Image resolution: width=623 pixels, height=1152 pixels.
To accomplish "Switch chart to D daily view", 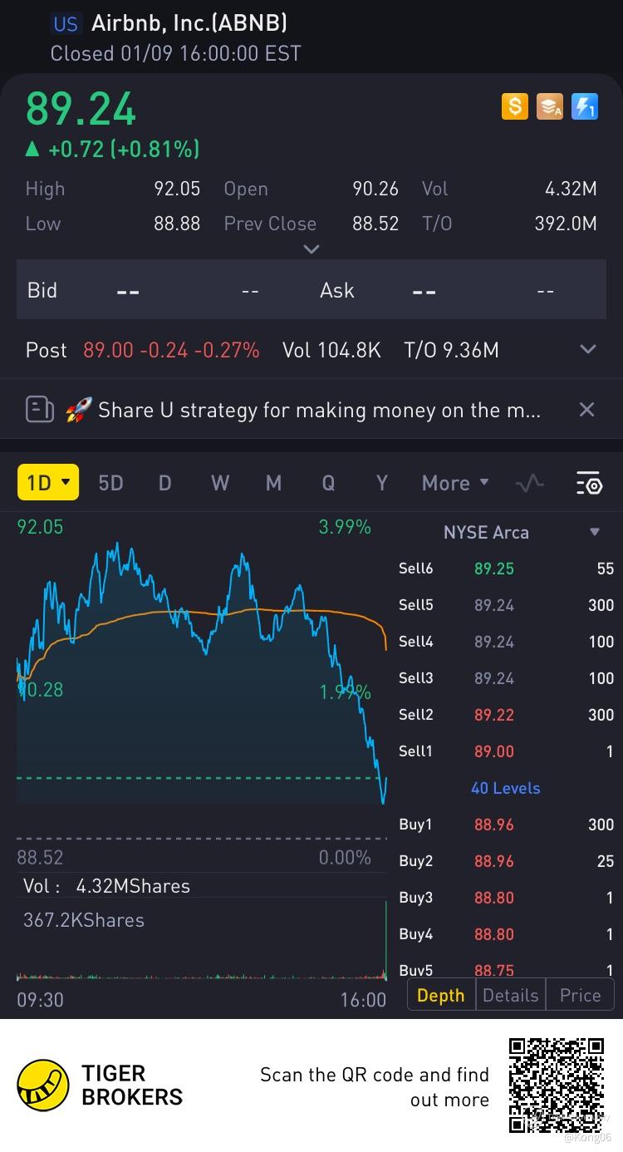I will coord(165,483).
